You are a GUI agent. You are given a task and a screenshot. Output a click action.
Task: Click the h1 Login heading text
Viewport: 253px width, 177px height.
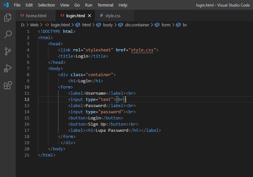[x=84, y=81]
